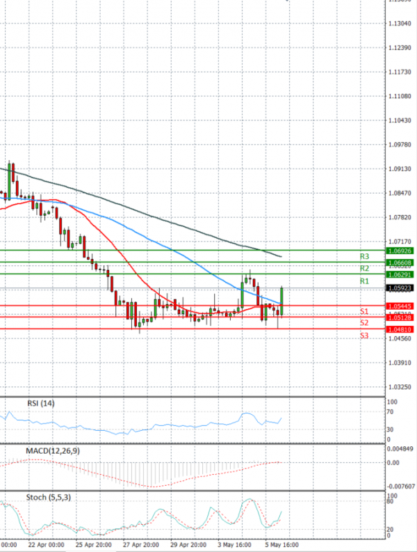
Task: Click the 1.07170 price axis label
Action: coord(400,242)
